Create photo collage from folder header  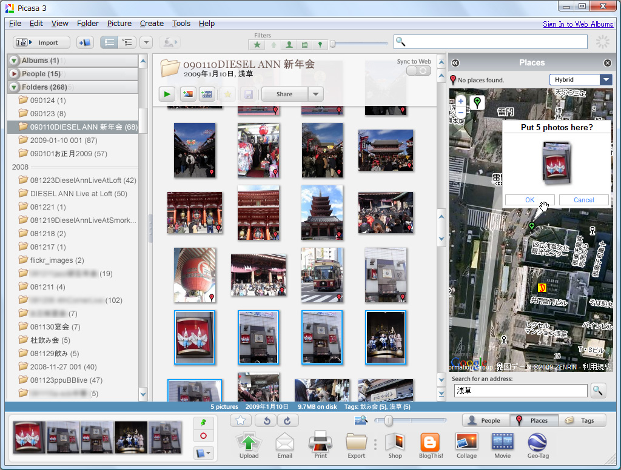(188, 94)
